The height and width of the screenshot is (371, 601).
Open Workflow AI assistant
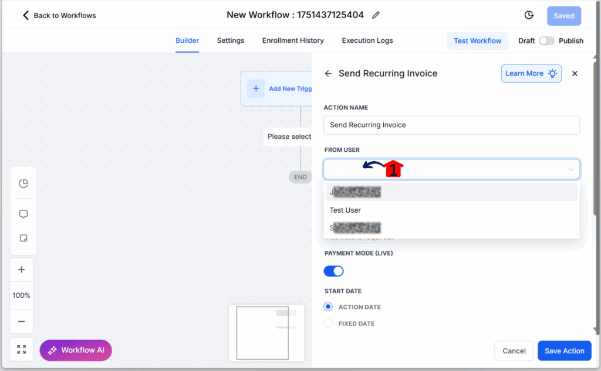(76, 350)
